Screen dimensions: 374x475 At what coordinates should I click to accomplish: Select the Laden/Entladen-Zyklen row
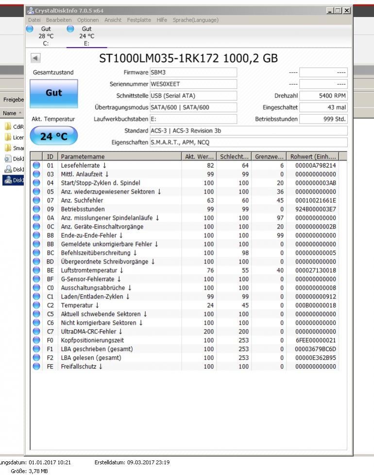(x=185, y=297)
